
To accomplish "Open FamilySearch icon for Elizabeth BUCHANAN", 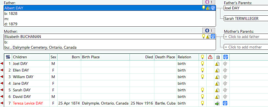I will (x=213, y=36).
